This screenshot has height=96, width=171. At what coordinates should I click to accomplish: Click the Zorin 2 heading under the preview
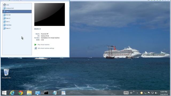(x=37, y=29)
